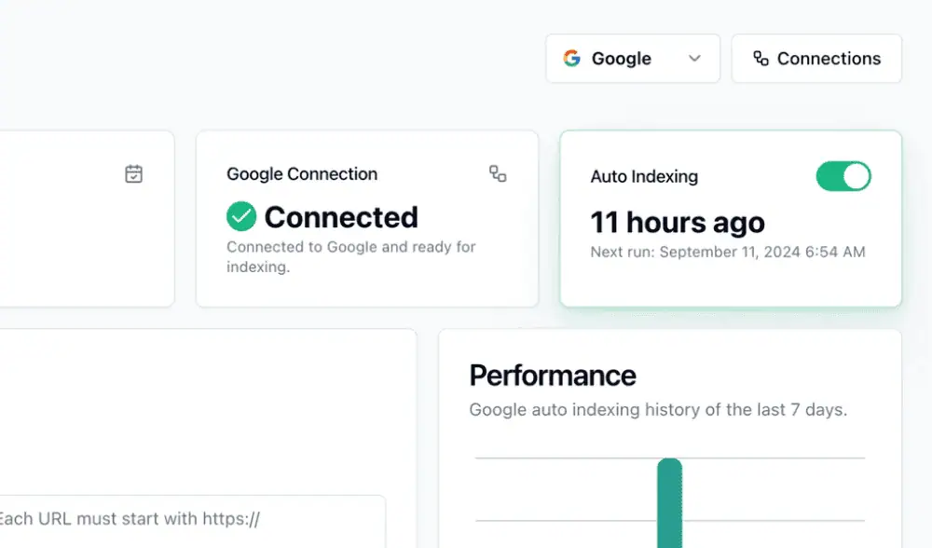Click the bold Connected status text
The width and height of the screenshot is (932, 548).
click(341, 217)
